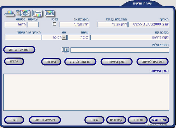The image size is (176, 128).
Task: Show the הוראות לביצוע section
Action: pos(80,62)
